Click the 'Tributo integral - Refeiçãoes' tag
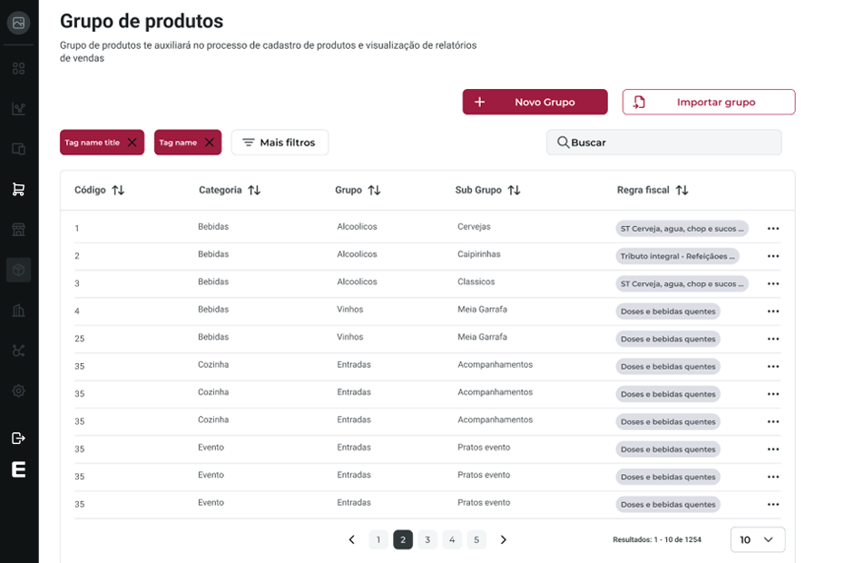The image size is (844, 563). click(677, 256)
